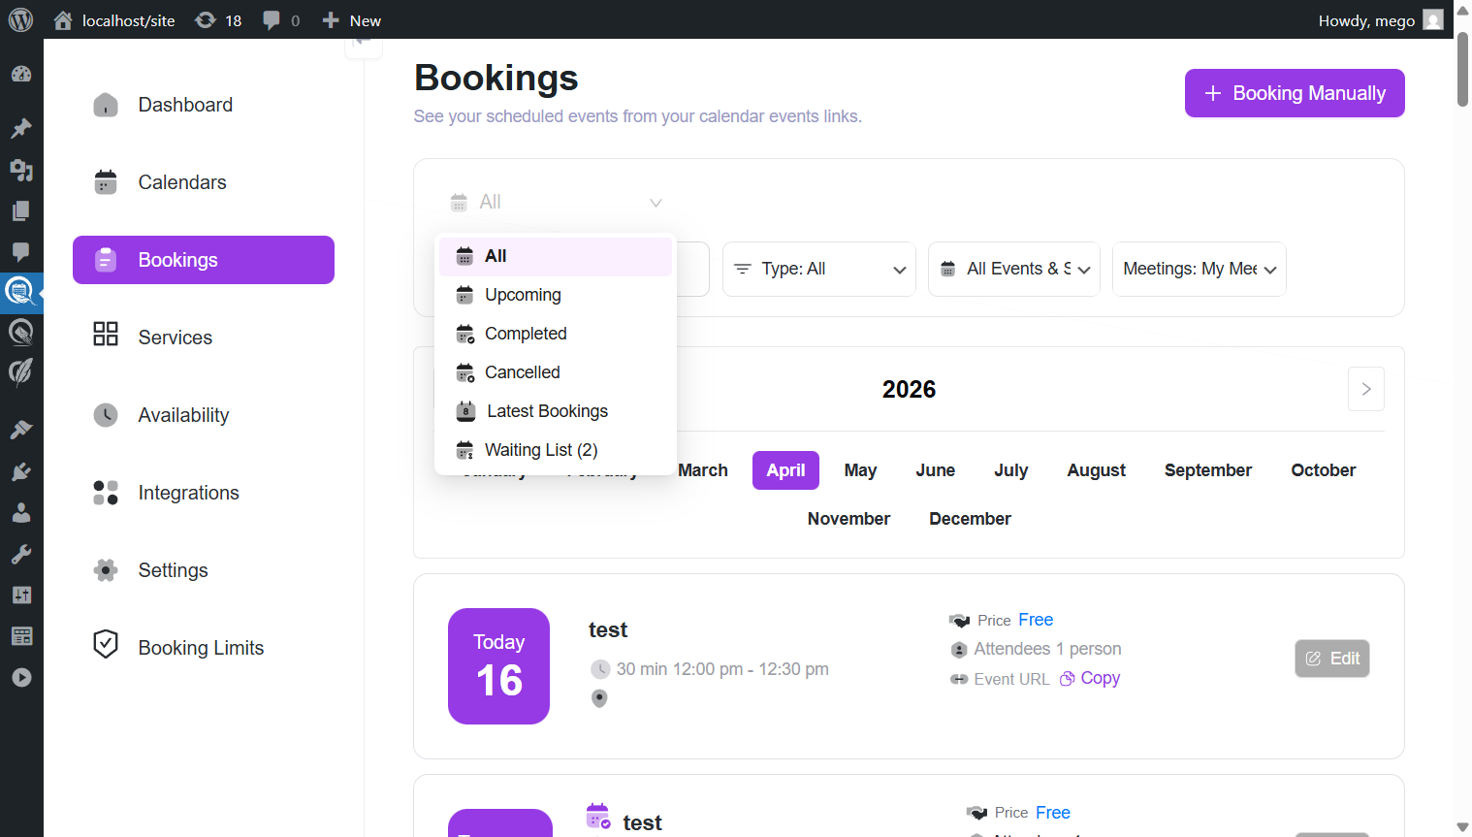
Task: Open Booking Limits shield icon
Action: pyautogui.click(x=105, y=646)
